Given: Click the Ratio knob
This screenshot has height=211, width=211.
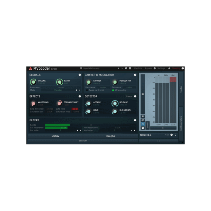Looking at the screenshot, I should [59, 82].
